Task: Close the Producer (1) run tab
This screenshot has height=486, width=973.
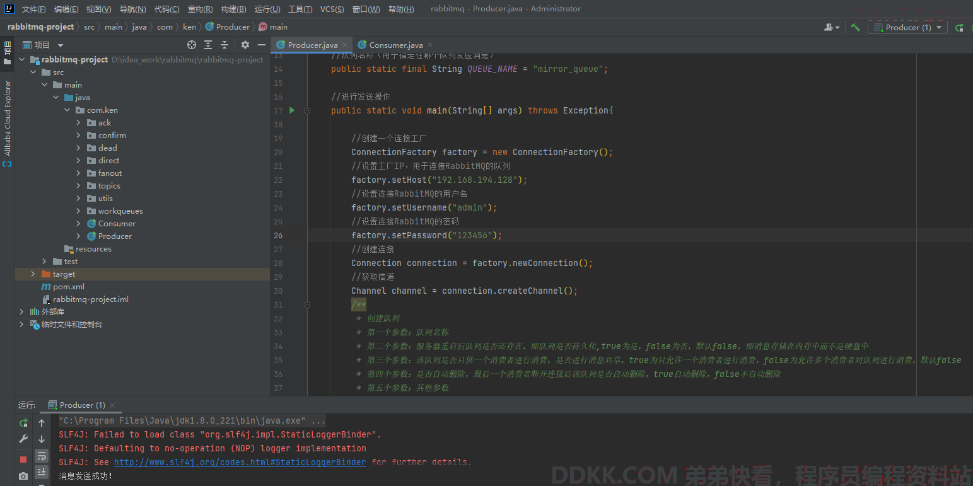Action: click(x=112, y=405)
